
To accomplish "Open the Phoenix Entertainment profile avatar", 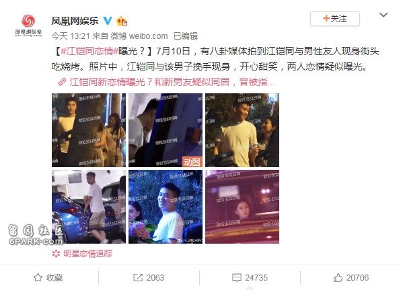I will point(28,26).
